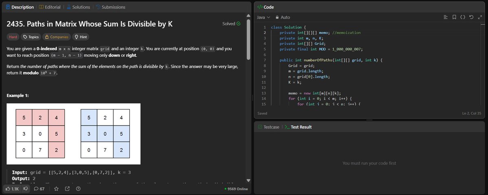
Task: Click the Code panel brackets icon
Action: click(260, 7)
